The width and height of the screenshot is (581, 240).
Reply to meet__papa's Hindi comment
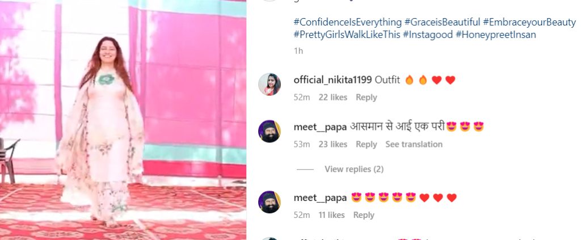[x=366, y=144]
